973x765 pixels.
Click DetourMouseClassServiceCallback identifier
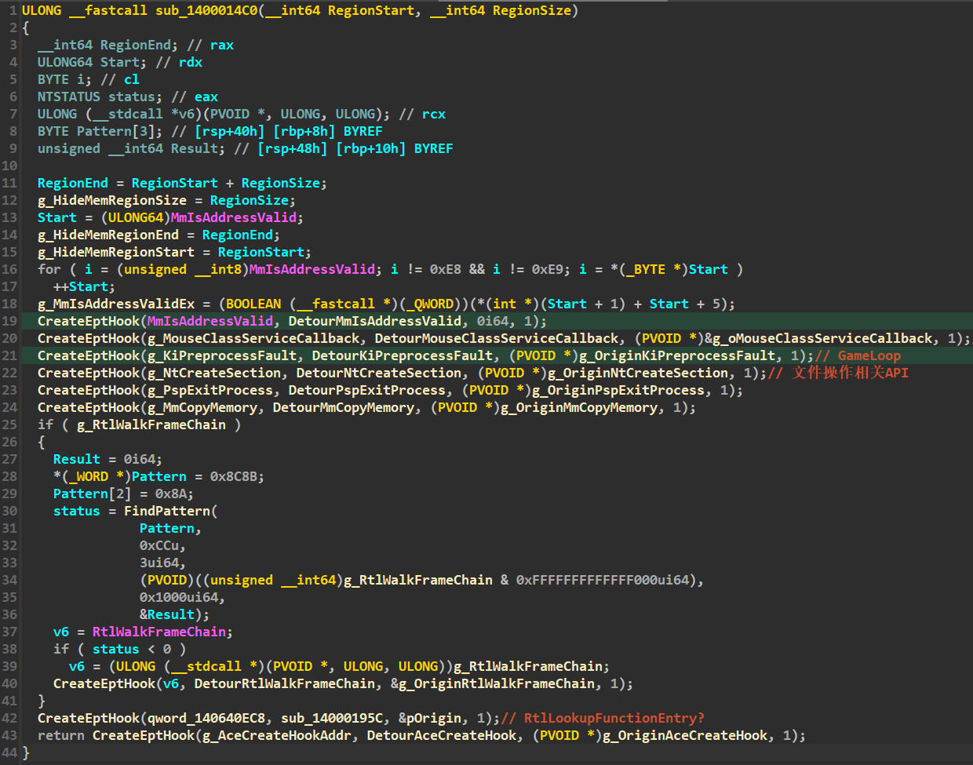pyautogui.click(x=497, y=338)
